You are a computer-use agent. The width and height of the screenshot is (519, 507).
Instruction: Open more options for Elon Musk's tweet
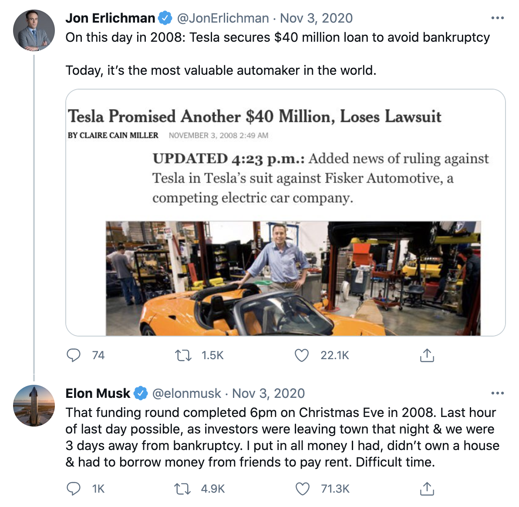pyautogui.click(x=497, y=393)
